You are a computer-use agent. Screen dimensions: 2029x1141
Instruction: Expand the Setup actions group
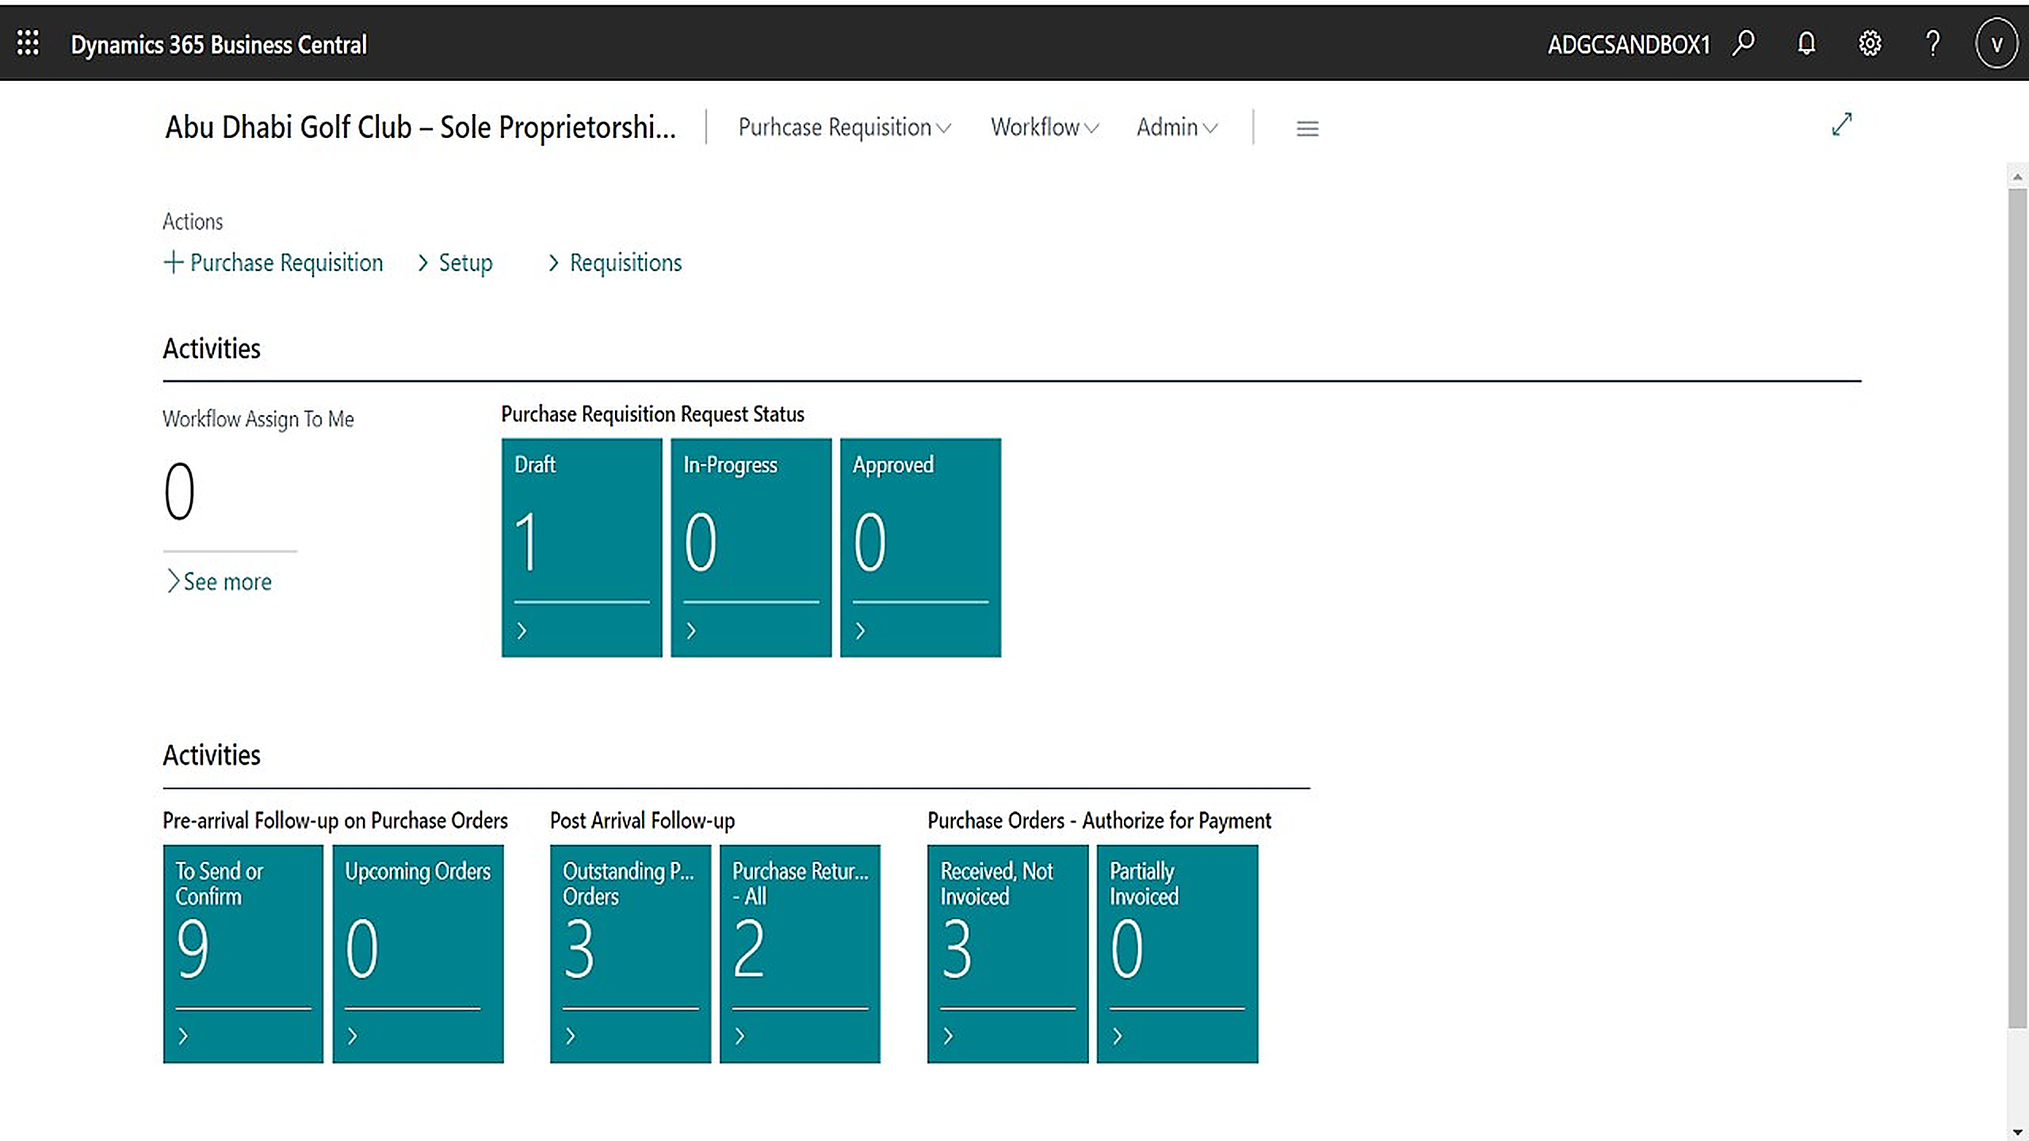pos(456,262)
